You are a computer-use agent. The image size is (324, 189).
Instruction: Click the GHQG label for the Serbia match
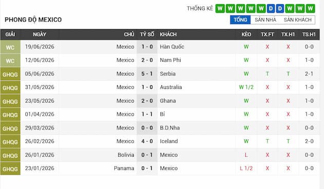click(x=10, y=74)
